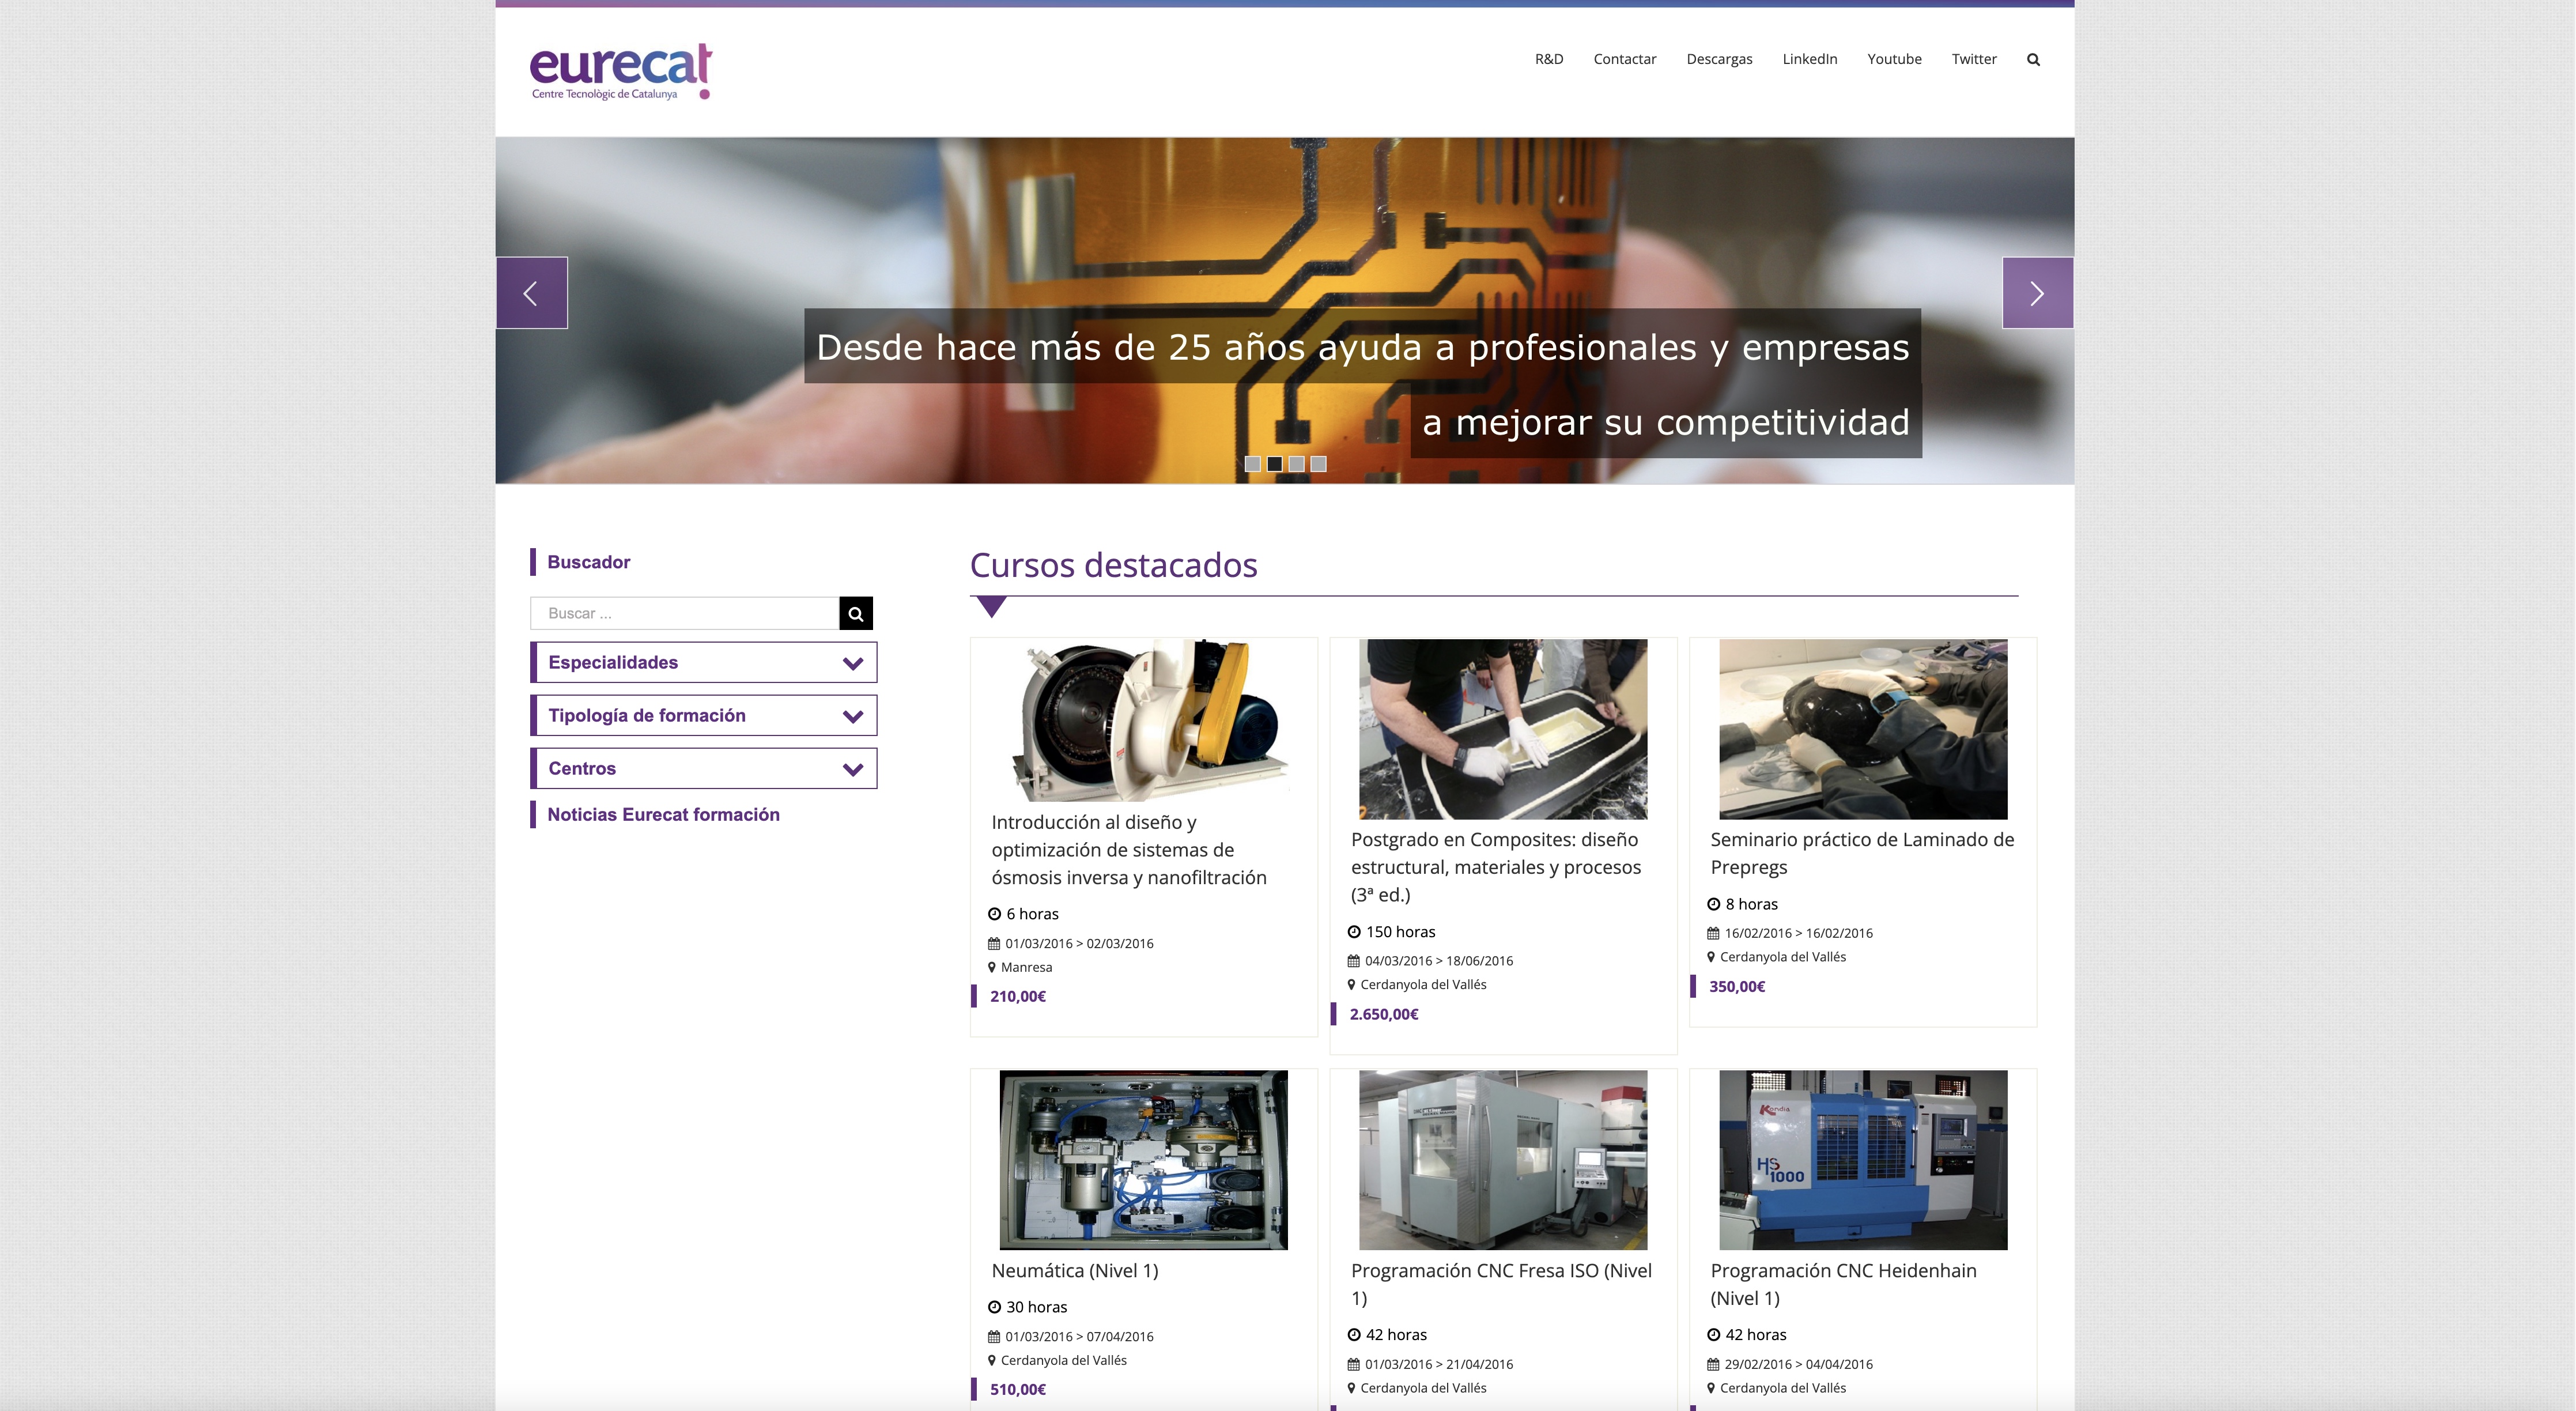Select second carousel indicator dot

click(1274, 464)
